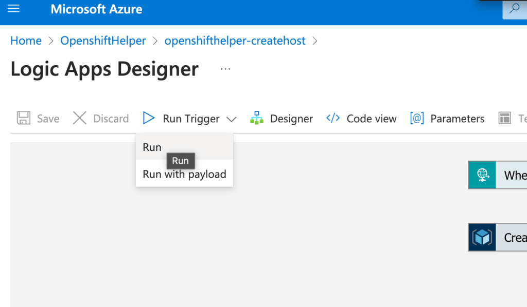The height and width of the screenshot is (307, 527).
Task: Click the Save floppy disk icon
Action: (24, 118)
